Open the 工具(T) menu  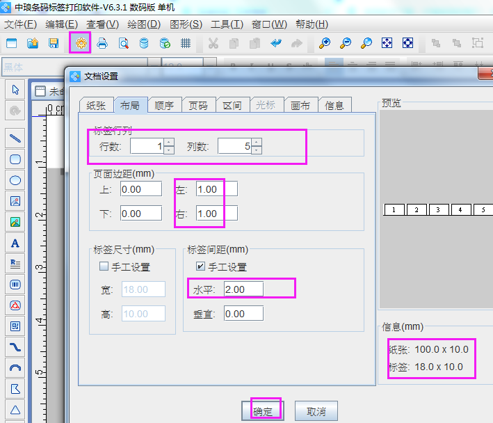(x=227, y=24)
